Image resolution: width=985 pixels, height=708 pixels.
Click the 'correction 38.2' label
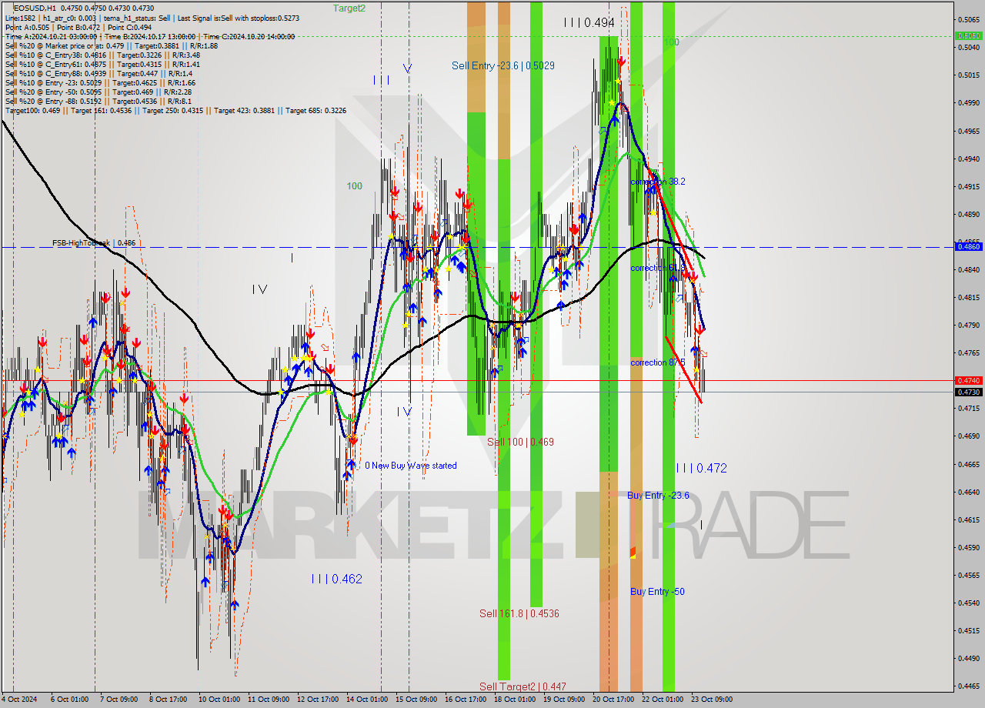[x=658, y=182]
